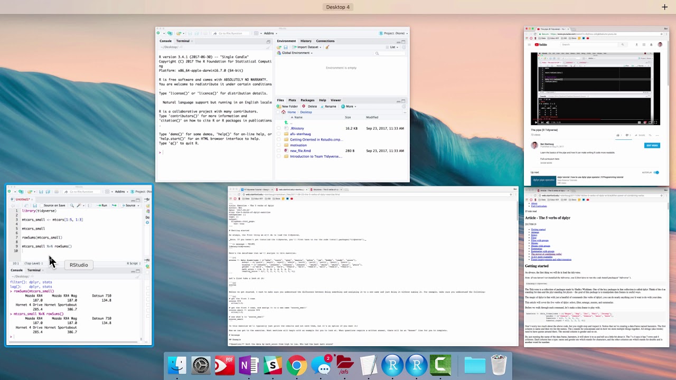Viewport: 676px width, 380px height.
Task: Click the plus to add a desktop
Action: point(664,7)
